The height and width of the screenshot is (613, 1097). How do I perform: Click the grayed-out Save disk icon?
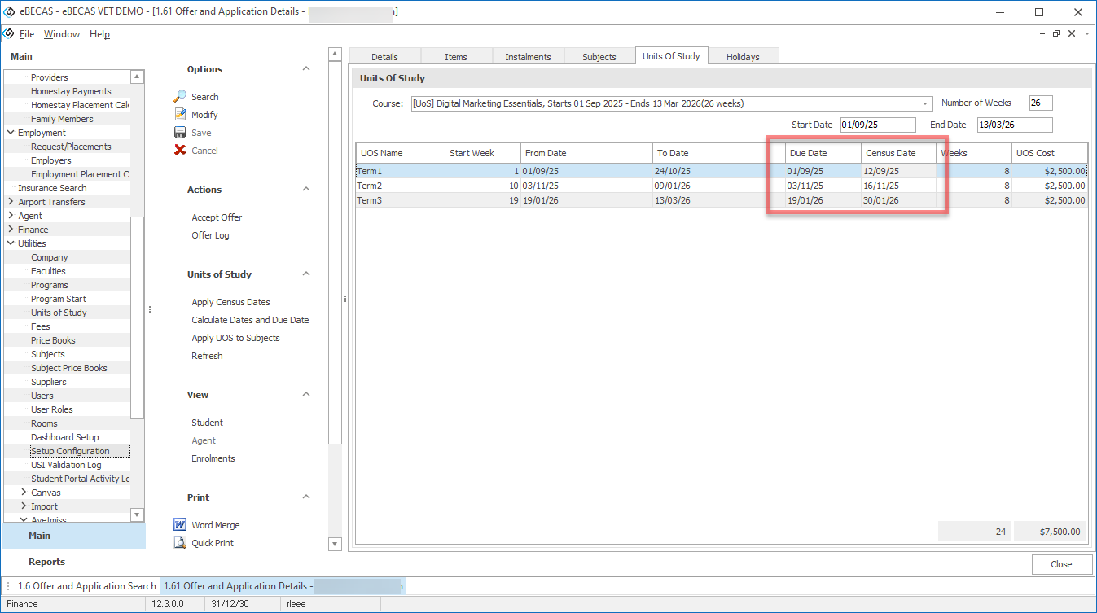point(180,133)
